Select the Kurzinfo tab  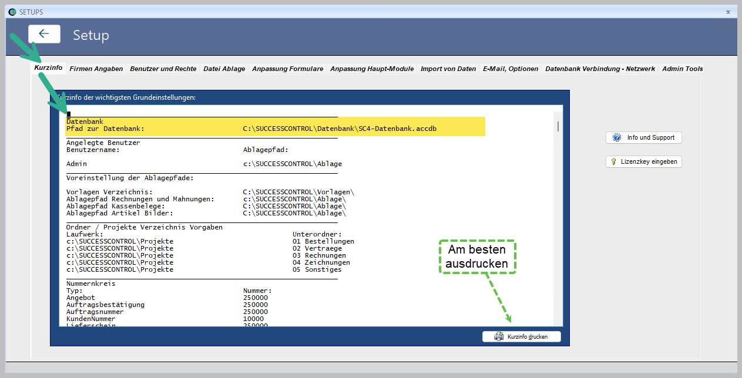click(48, 69)
